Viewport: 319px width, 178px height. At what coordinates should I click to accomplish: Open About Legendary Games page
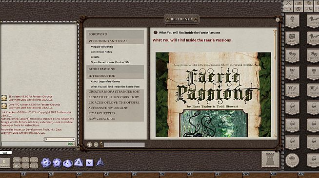click(x=105, y=81)
